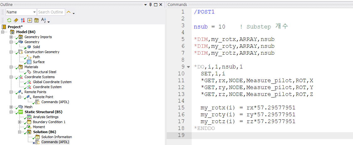Select the Remote Point tree item
The width and height of the screenshot is (353, 145).
pyautogui.click(x=43, y=97)
